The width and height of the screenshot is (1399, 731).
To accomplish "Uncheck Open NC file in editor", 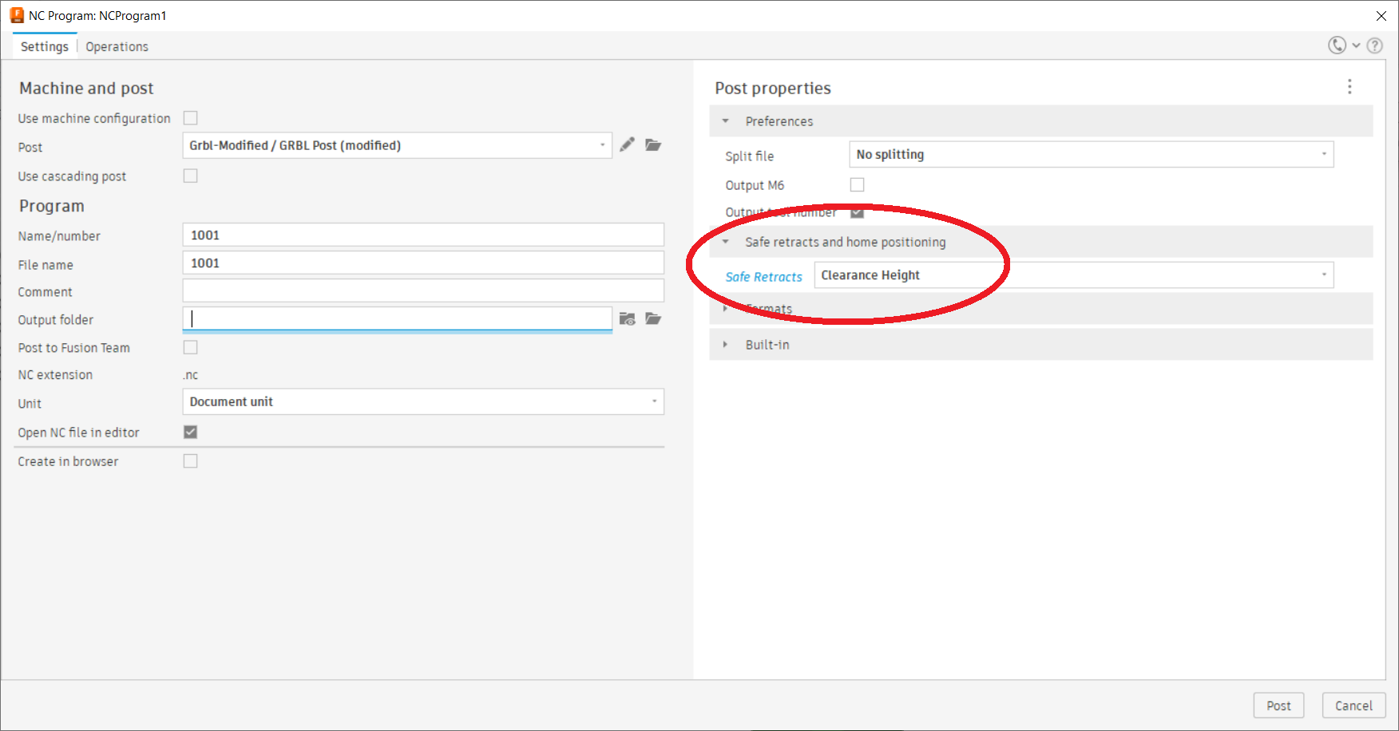I will click(190, 432).
